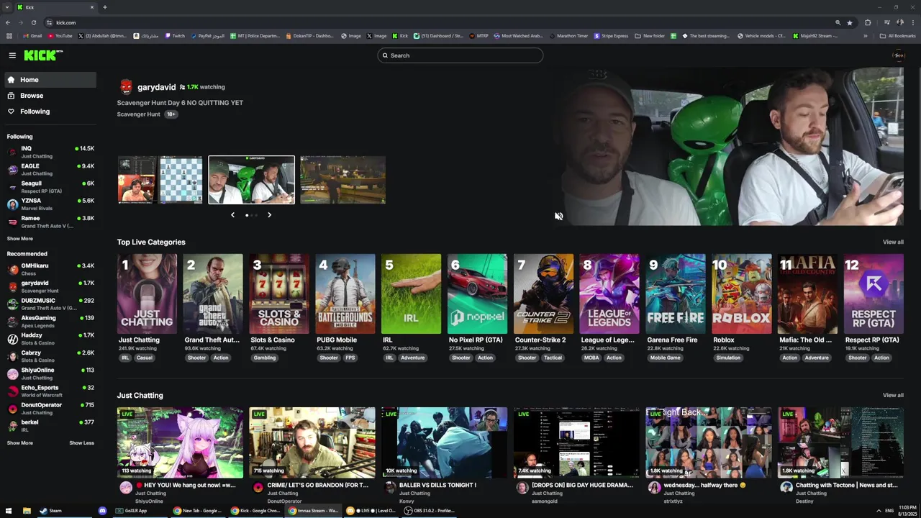
Task: Open the Following sidebar item
Action: click(50, 112)
